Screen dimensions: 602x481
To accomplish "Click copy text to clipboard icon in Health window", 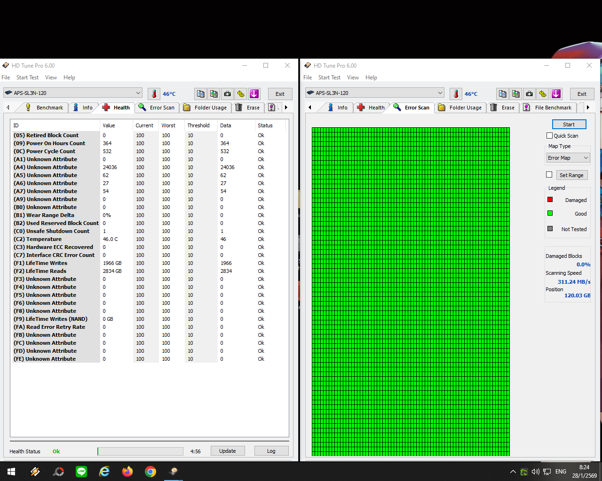I will [201, 94].
